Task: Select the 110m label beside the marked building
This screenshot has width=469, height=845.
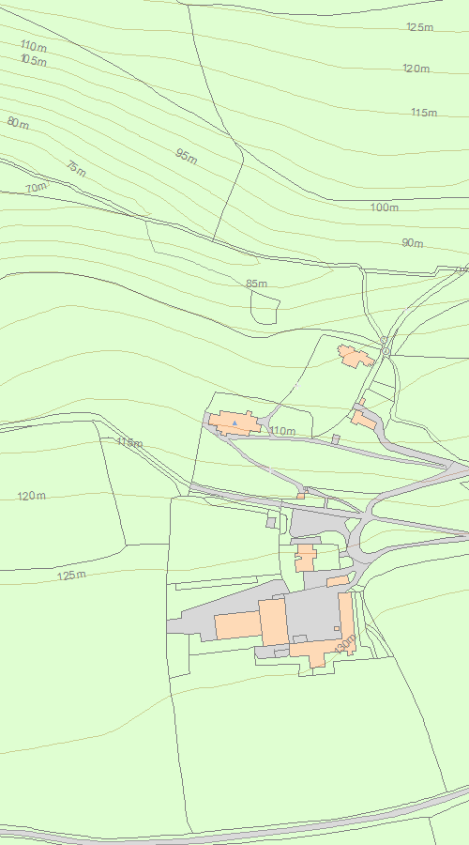Action: 282,431
